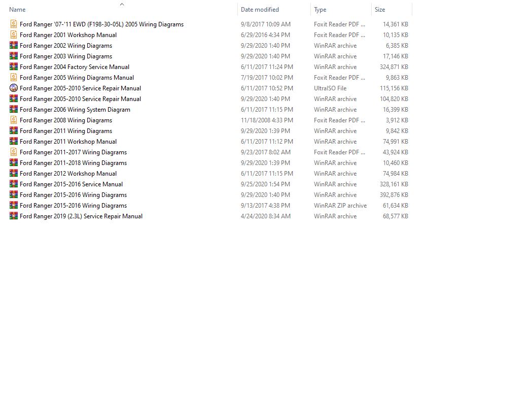Click the size value "115,156 KB"
The width and height of the screenshot is (529, 396).
click(394, 88)
